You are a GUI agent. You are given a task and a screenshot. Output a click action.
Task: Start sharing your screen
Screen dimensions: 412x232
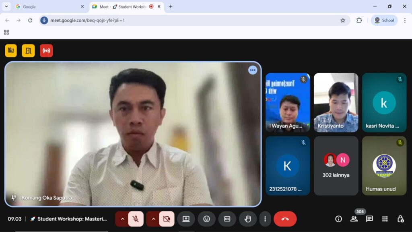pyautogui.click(x=186, y=219)
